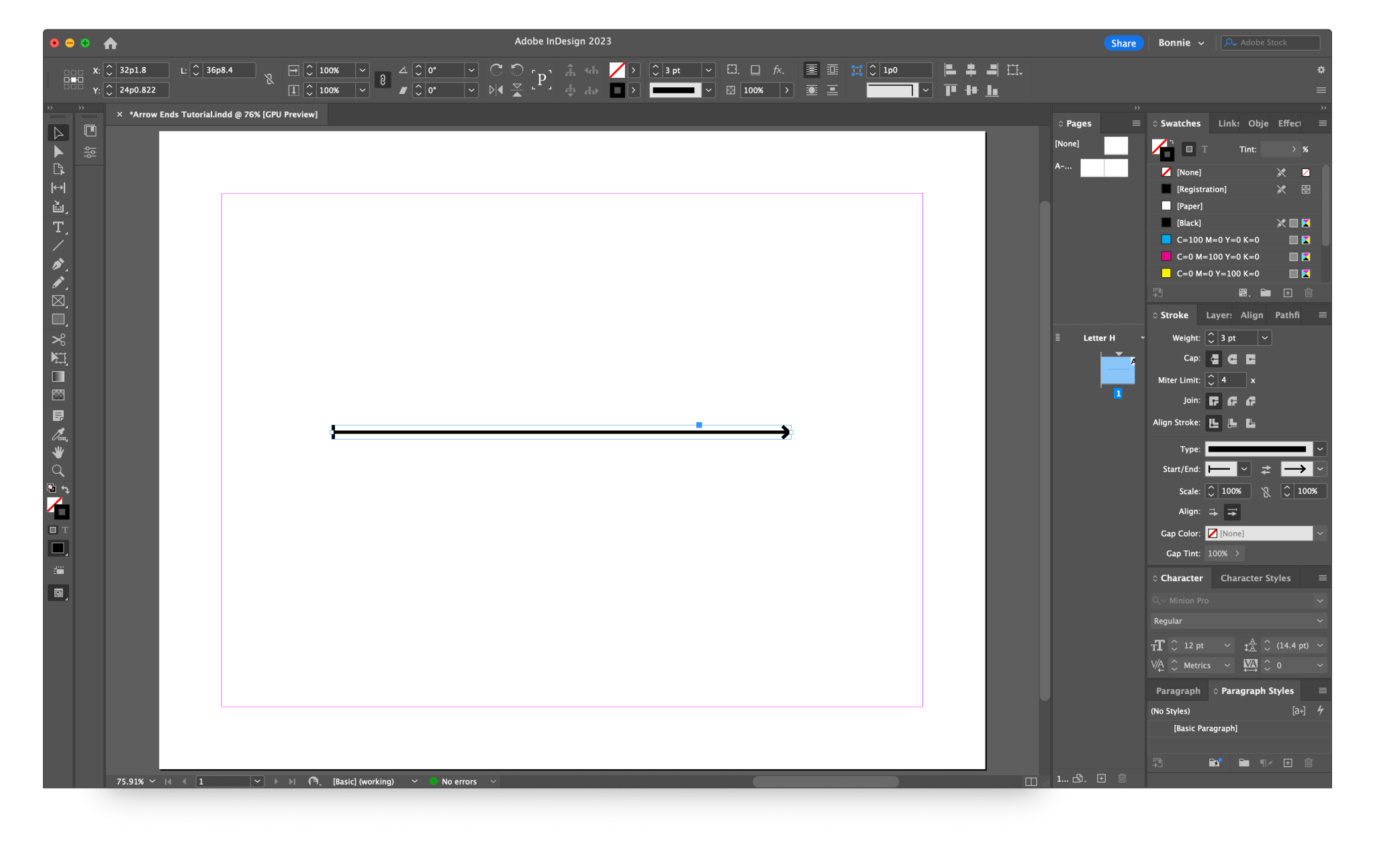Open the stroke End arrowhead dropdown

1319,469
